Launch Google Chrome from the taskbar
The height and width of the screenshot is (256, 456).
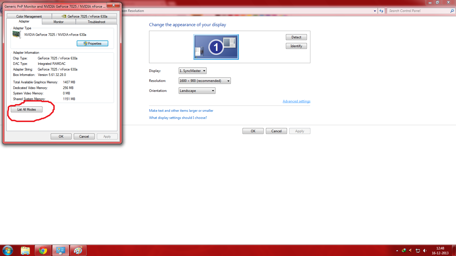[x=43, y=251]
